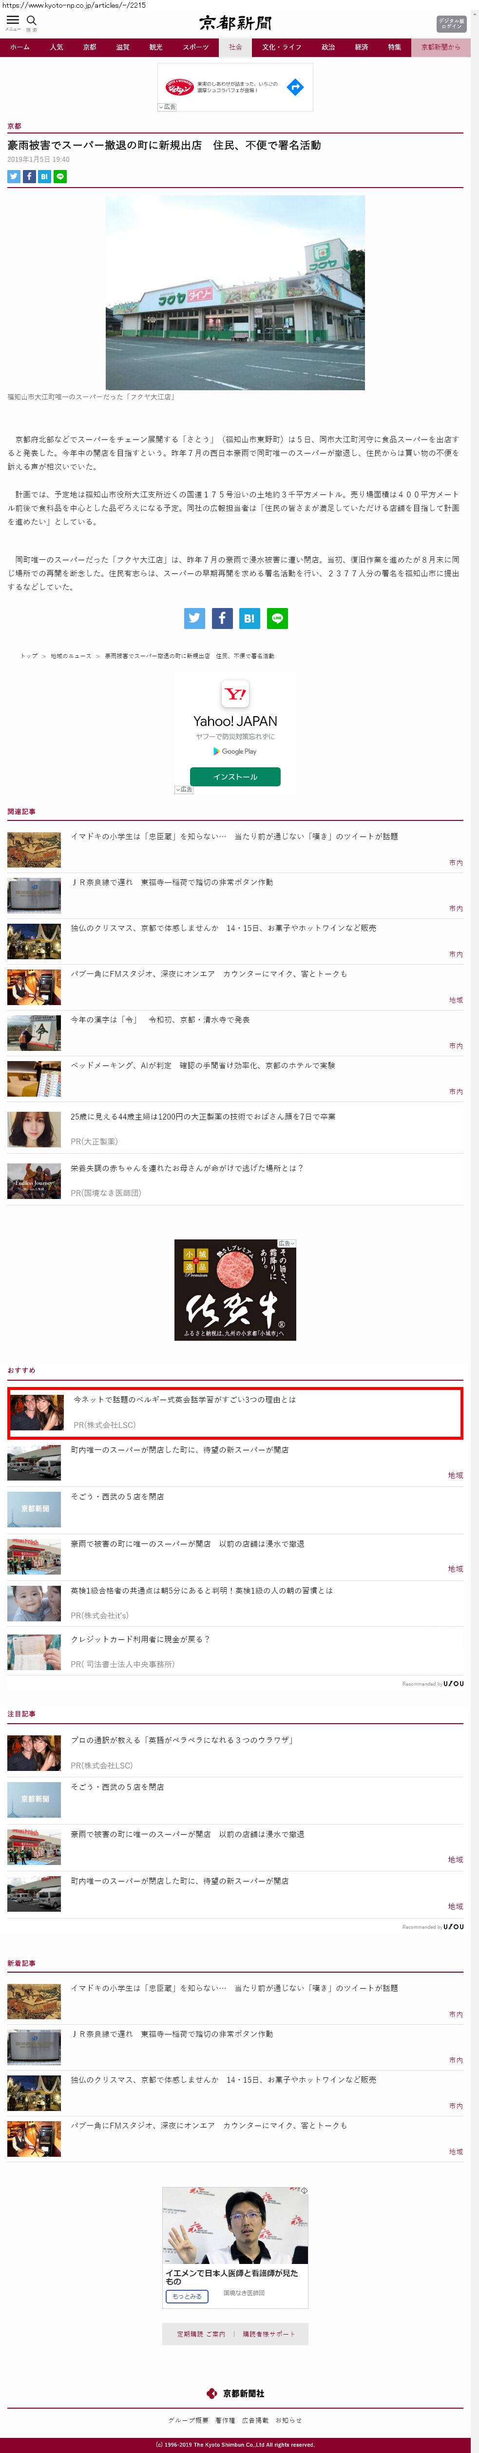Share via small Twitter icon under headline
Viewport: 479px width, 2453px height.
(13, 176)
